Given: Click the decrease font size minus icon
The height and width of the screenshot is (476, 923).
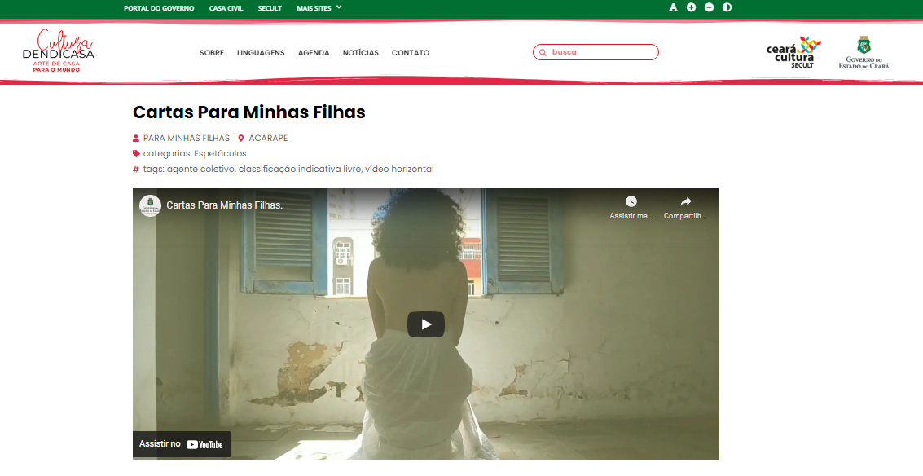Looking at the screenshot, I should click(709, 7).
